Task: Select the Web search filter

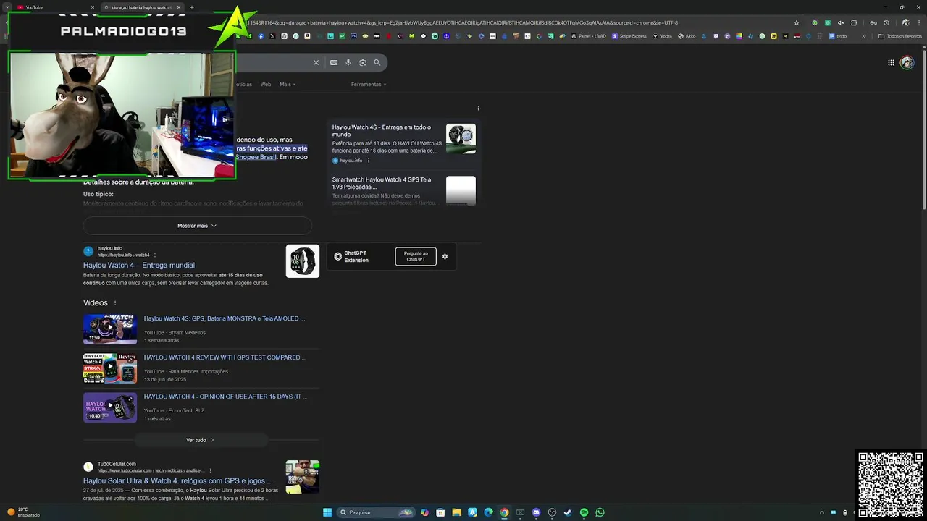Action: 266,84
